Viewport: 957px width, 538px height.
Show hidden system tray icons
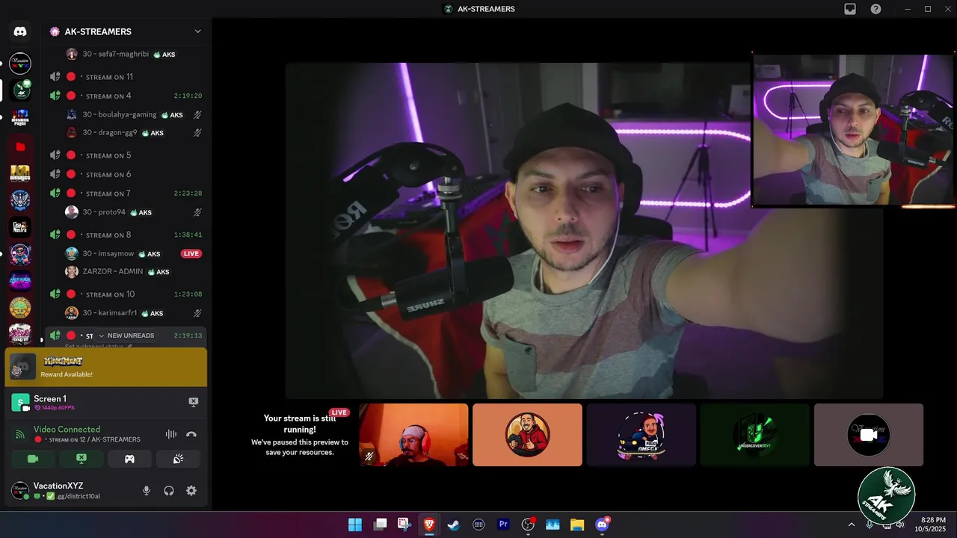tap(852, 525)
